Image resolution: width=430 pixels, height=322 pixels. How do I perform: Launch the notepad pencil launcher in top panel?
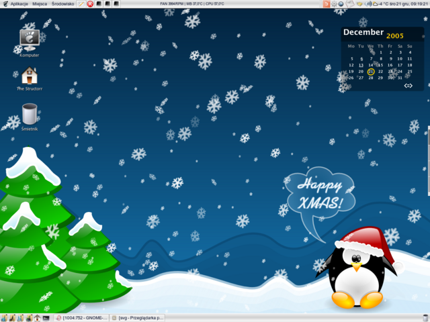pos(81,4)
